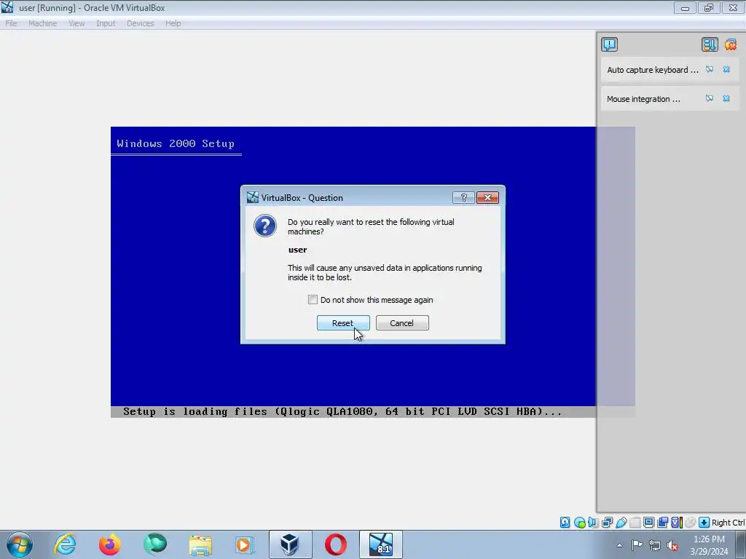This screenshot has height=559, width=746.
Task: Click the network adapters status icon
Action: [607, 523]
